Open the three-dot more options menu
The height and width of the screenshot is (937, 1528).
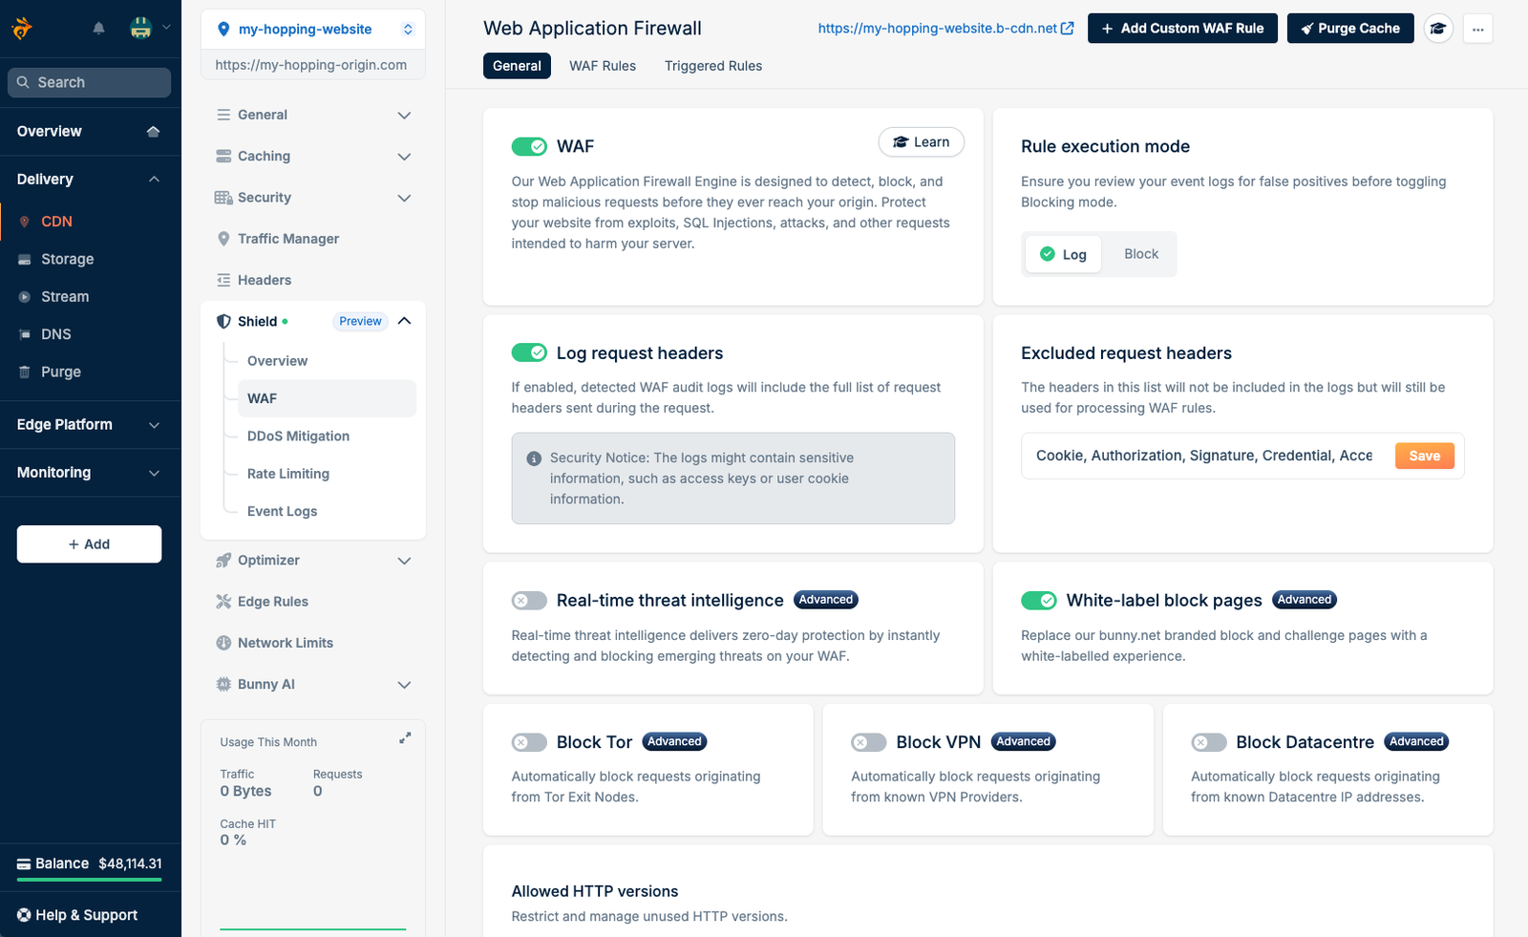1477,29
